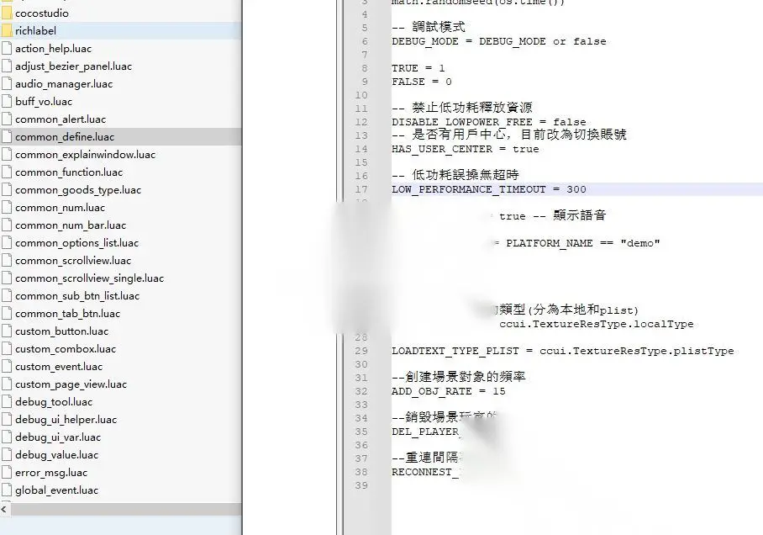The height and width of the screenshot is (535, 763).
Task: Click the common_explainwindow.luac file icon
Action: [7, 155]
